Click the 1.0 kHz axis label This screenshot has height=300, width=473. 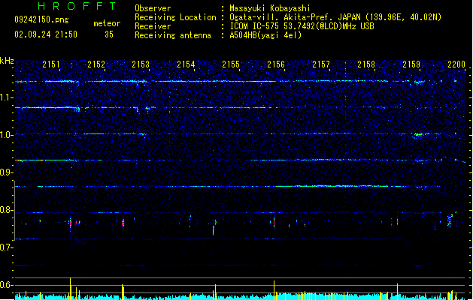tap(7, 135)
